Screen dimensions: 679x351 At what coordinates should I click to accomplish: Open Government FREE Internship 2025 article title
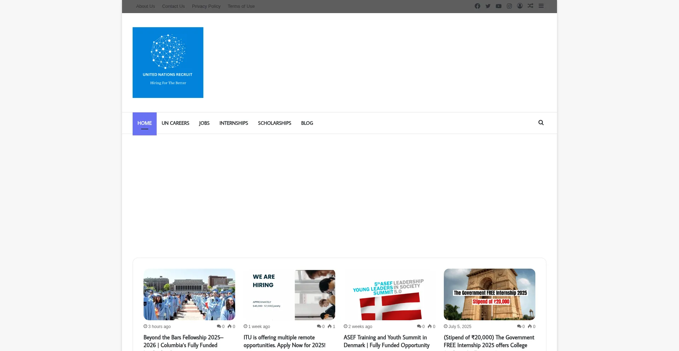click(x=489, y=342)
